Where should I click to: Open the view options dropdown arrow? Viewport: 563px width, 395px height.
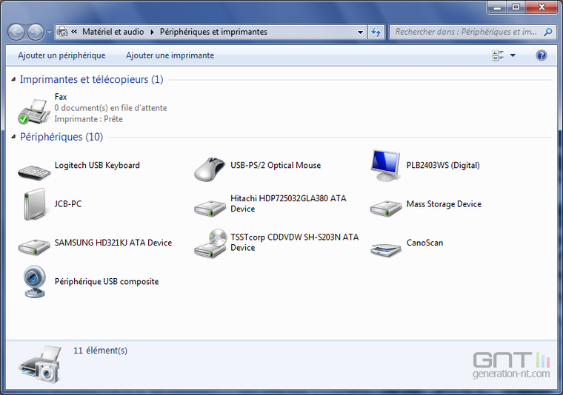point(513,55)
